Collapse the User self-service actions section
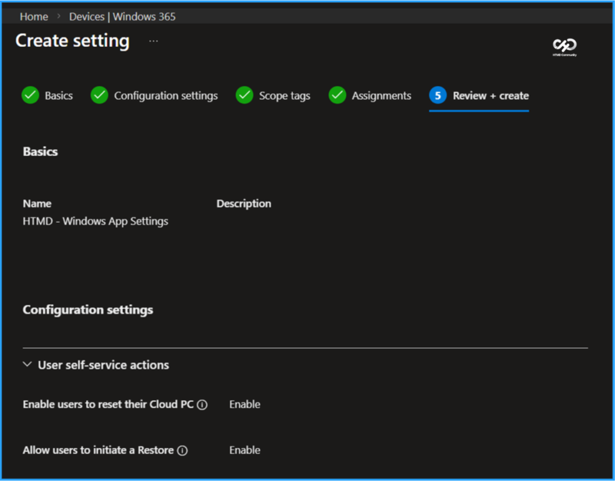Viewport: 615px width, 481px height. [x=26, y=365]
